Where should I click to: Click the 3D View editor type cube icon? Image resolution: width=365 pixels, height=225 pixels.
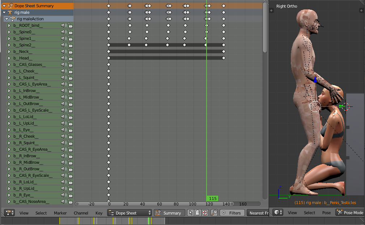point(278,212)
